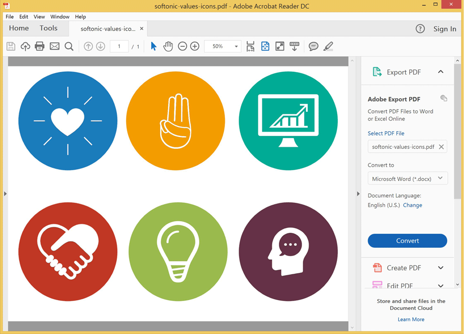The height and width of the screenshot is (334, 464).
Task: Open the 50% zoom level dropdown
Action: click(236, 46)
